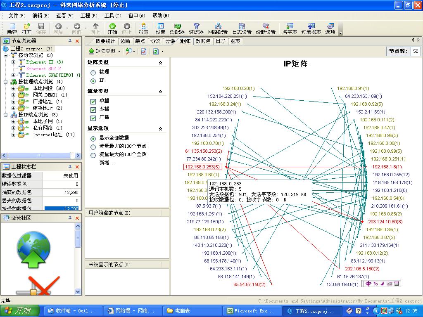423x317 pixels.
Task: Expand the Ethernet II tree node
Action: pyautogui.click(x=13, y=62)
